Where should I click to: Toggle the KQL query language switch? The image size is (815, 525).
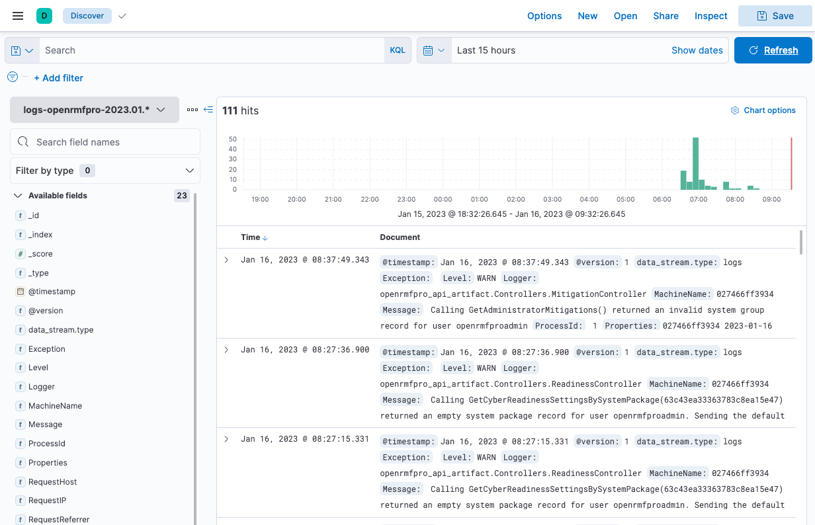click(398, 50)
